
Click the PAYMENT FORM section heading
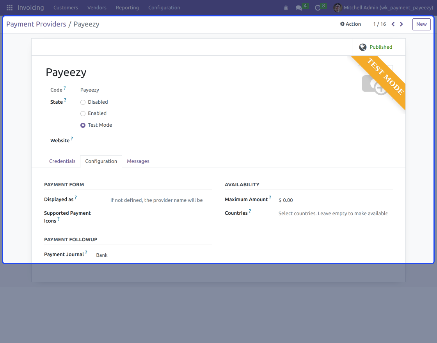tap(64, 185)
